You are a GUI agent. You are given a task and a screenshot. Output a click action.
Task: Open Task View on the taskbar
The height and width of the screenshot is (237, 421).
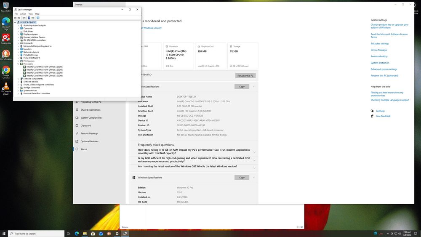(x=69, y=234)
